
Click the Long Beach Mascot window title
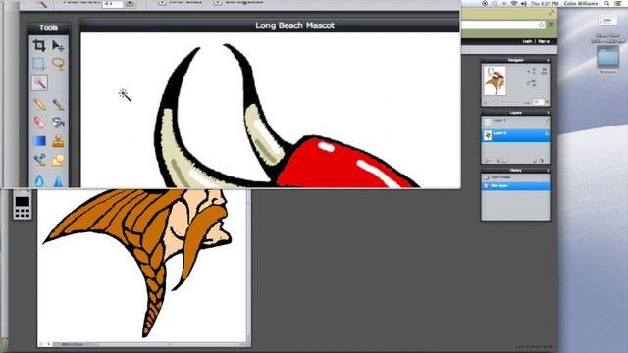(x=294, y=25)
